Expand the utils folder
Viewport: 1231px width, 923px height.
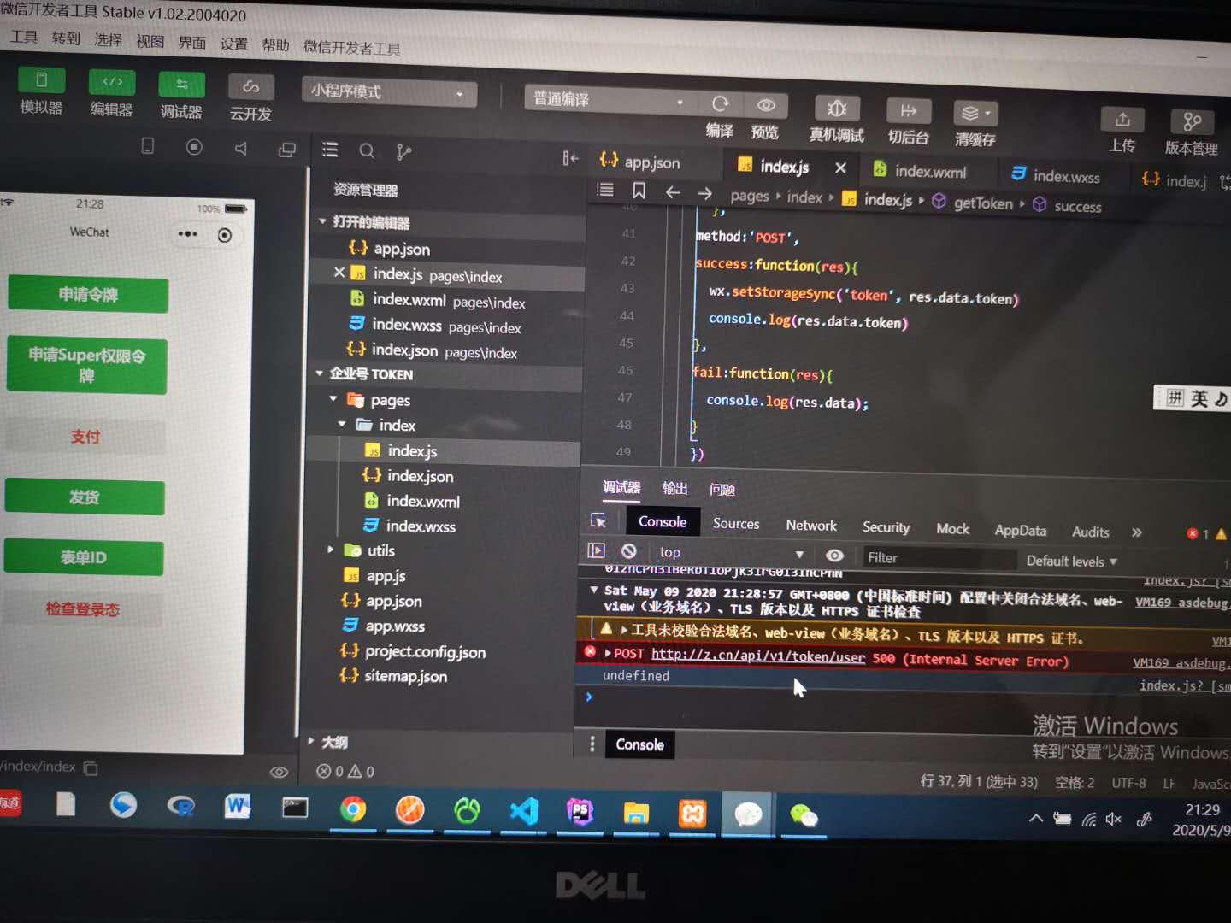click(331, 550)
